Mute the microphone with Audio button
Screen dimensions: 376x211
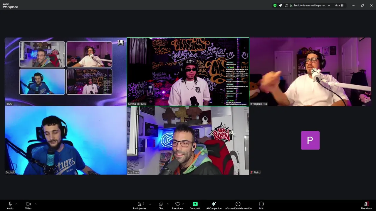click(10, 205)
